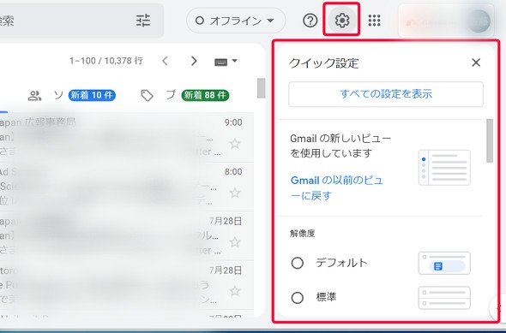The image size is (506, 333).
Task: Star the 9:00 email
Action: coord(235,144)
